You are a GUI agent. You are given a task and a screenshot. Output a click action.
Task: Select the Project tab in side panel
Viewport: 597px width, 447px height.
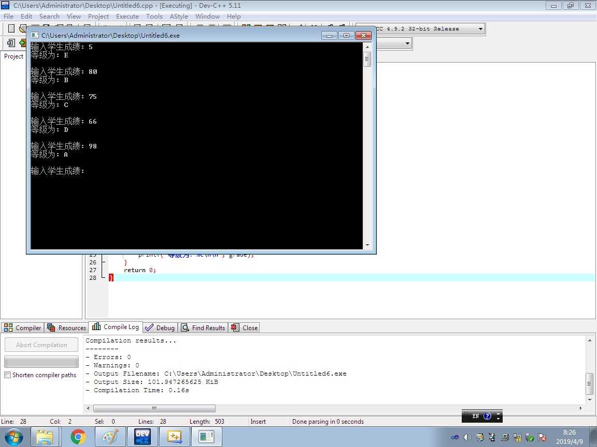pos(13,56)
